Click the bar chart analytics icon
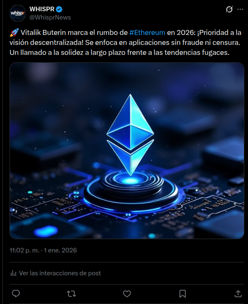This screenshot has width=248, height=304. pos(13,273)
